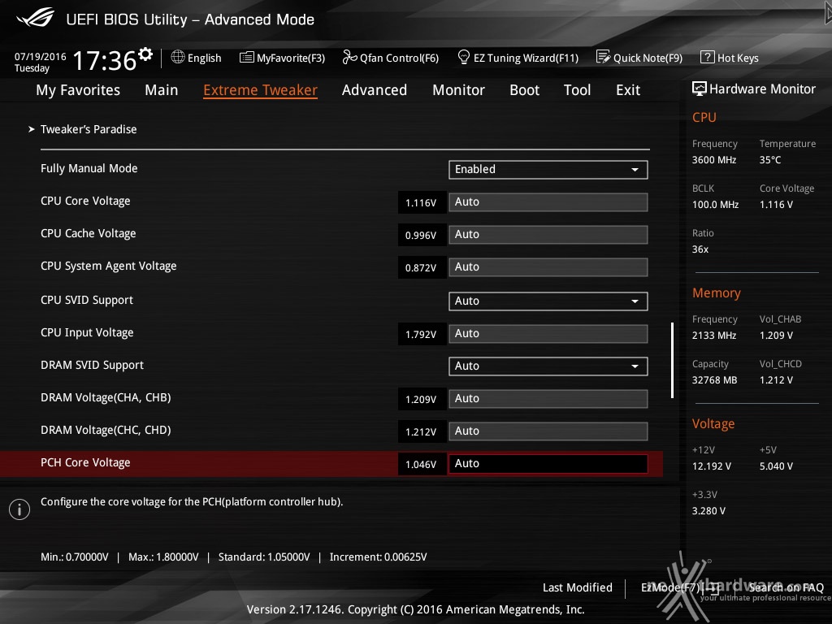Switch to My Favorites tab

tap(78, 90)
